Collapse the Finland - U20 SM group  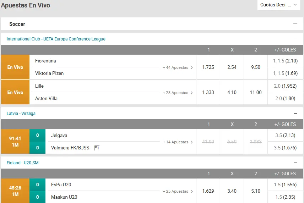point(295,163)
